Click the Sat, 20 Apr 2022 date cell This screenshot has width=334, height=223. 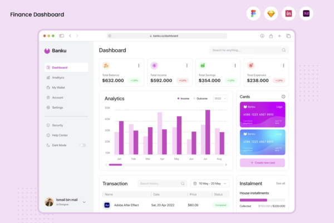pos(163,205)
